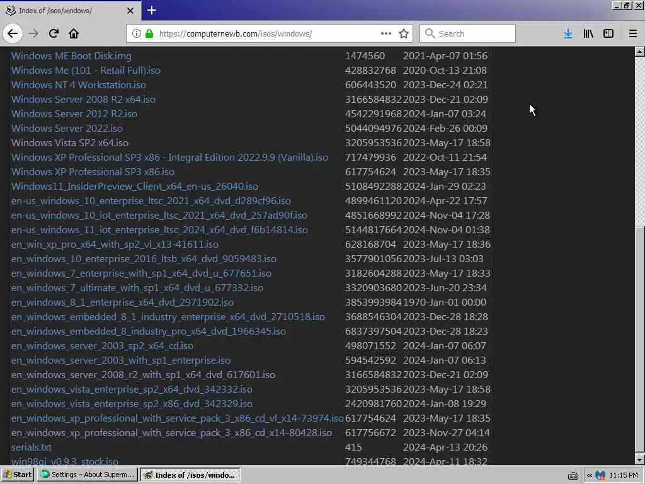Open the downloads panel arrow

point(568,33)
